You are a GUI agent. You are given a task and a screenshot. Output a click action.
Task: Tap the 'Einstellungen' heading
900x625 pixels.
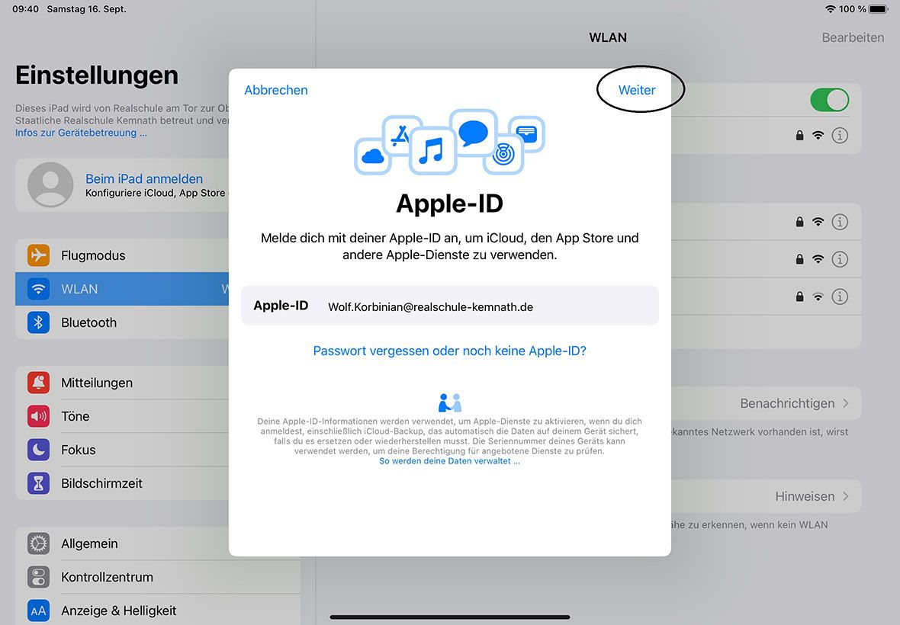pos(97,75)
